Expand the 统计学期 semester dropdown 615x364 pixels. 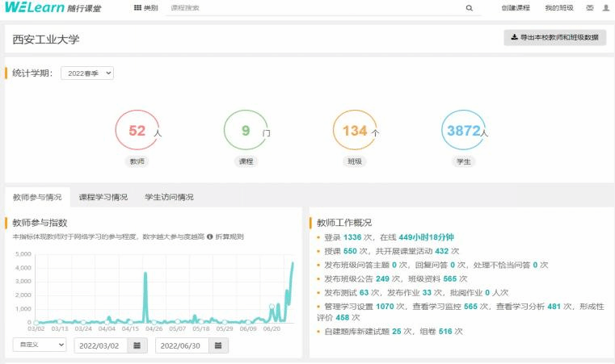(x=87, y=73)
